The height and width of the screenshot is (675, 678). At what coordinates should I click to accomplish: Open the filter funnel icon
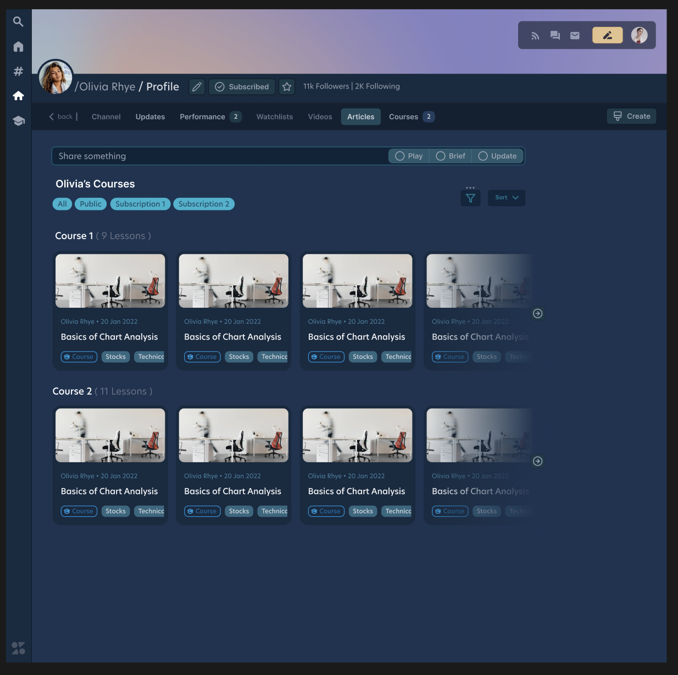pyautogui.click(x=470, y=198)
